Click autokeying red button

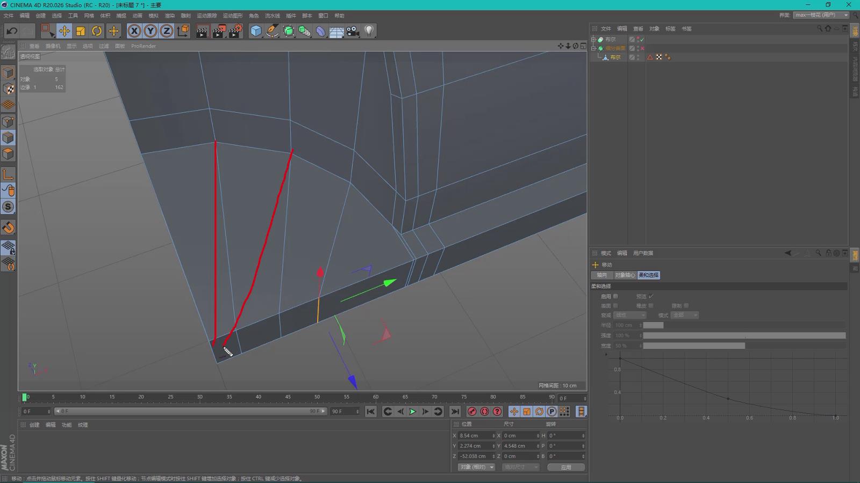[x=485, y=412]
